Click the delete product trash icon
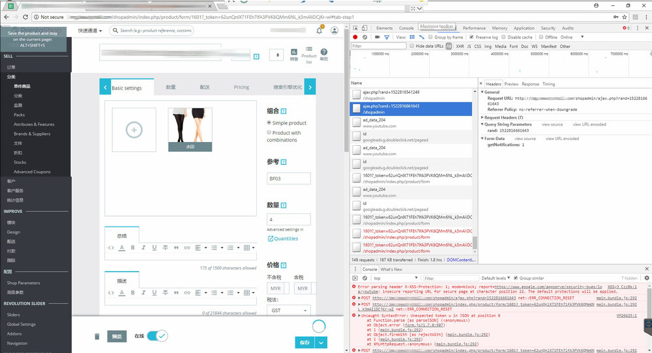Screen dimensions: 652x353 tap(97, 336)
